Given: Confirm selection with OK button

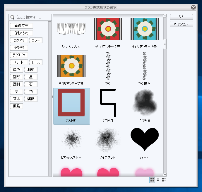Looking at the screenshot, I should pyautogui.click(x=182, y=16).
